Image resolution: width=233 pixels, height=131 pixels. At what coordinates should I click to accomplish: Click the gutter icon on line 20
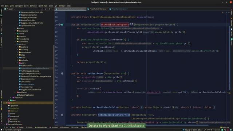pyautogui.click(x=62, y=24)
